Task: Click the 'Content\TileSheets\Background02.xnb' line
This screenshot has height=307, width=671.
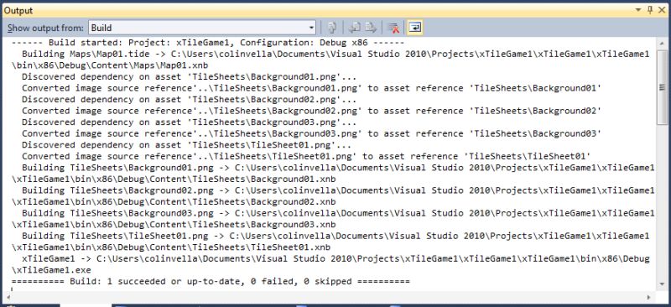Action: (x=174, y=201)
